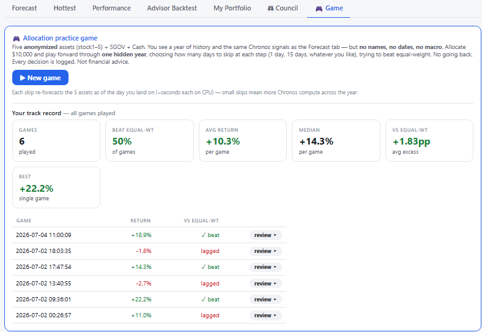
Task: Click the 2026-07-02 18:03:35 timestamp
Action: [43, 251]
